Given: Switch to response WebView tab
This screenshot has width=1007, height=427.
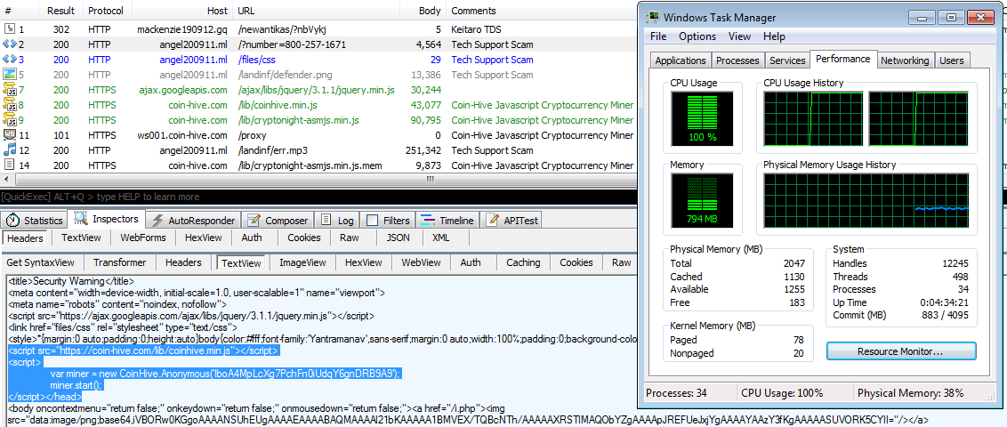Looking at the screenshot, I should (x=422, y=262).
